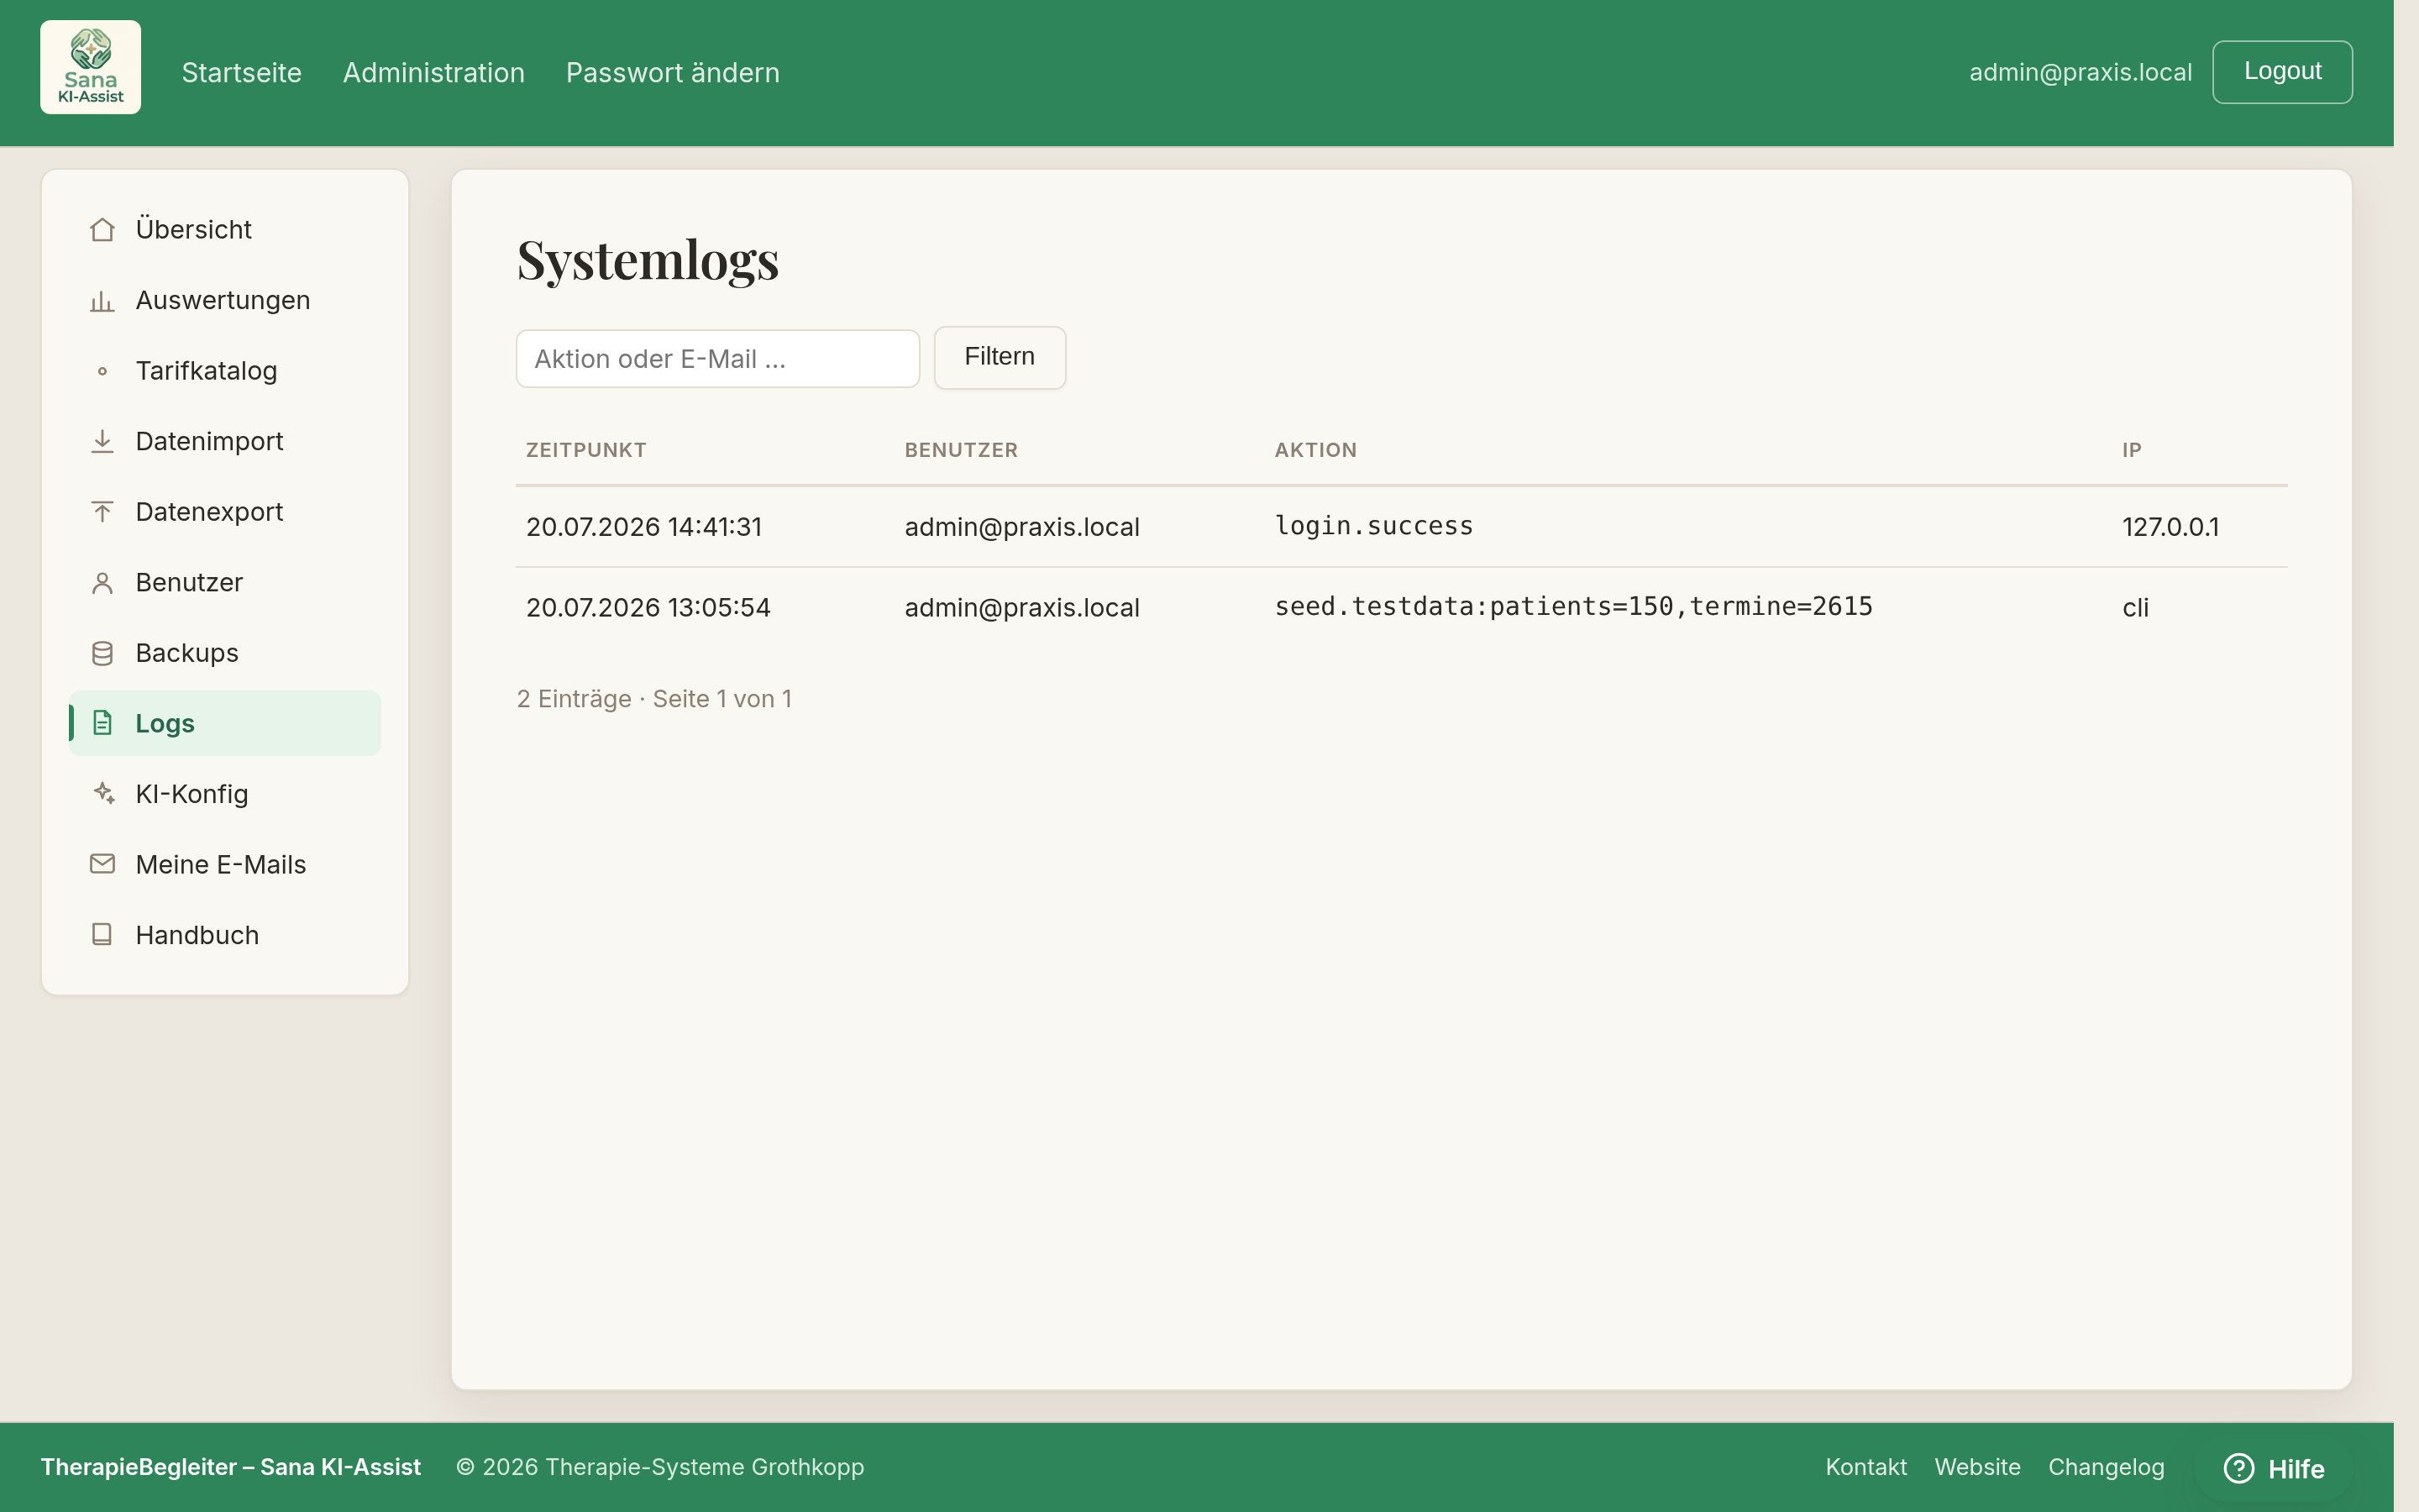Select the KI-Konfig sparkle icon
This screenshot has width=2419, height=1512.
(x=102, y=794)
